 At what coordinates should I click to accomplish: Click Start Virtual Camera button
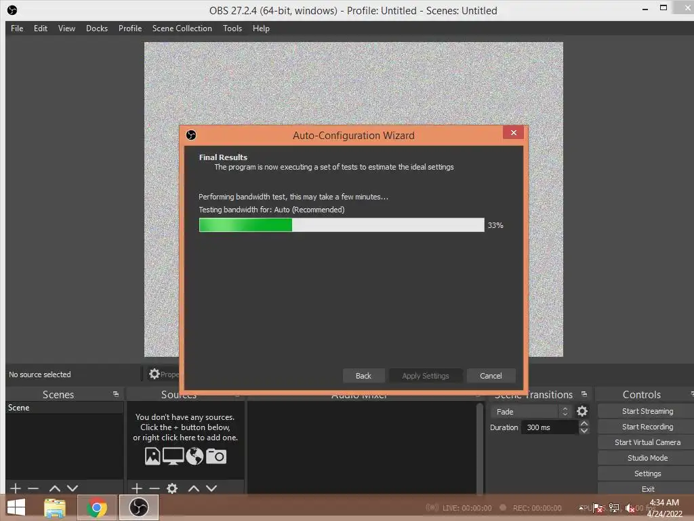(x=647, y=442)
